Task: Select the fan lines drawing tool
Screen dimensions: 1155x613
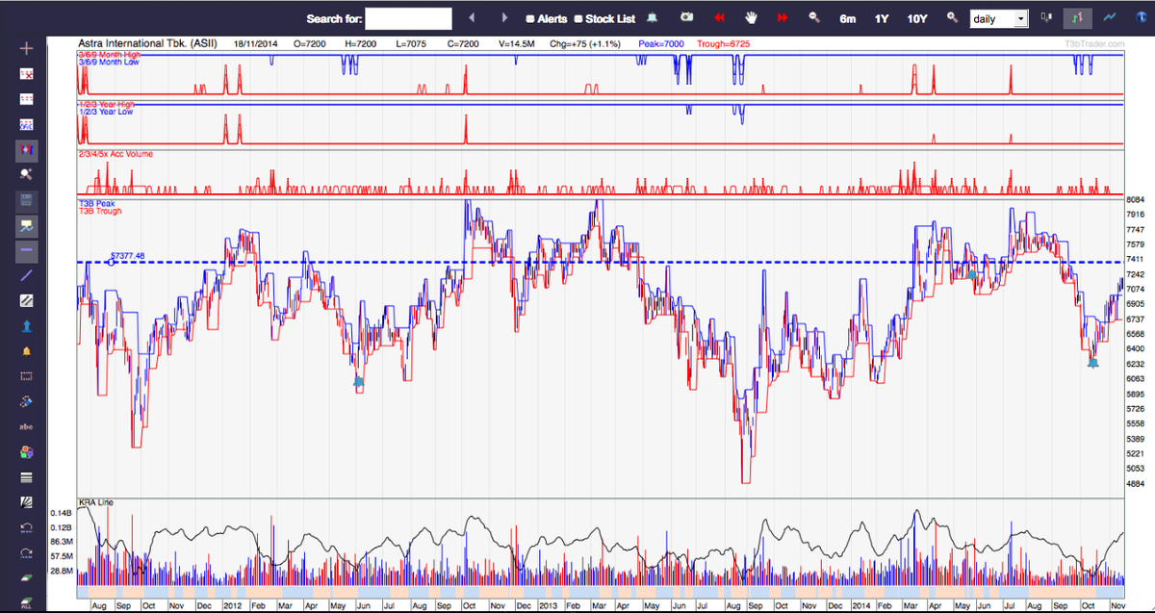Action: 26,502
